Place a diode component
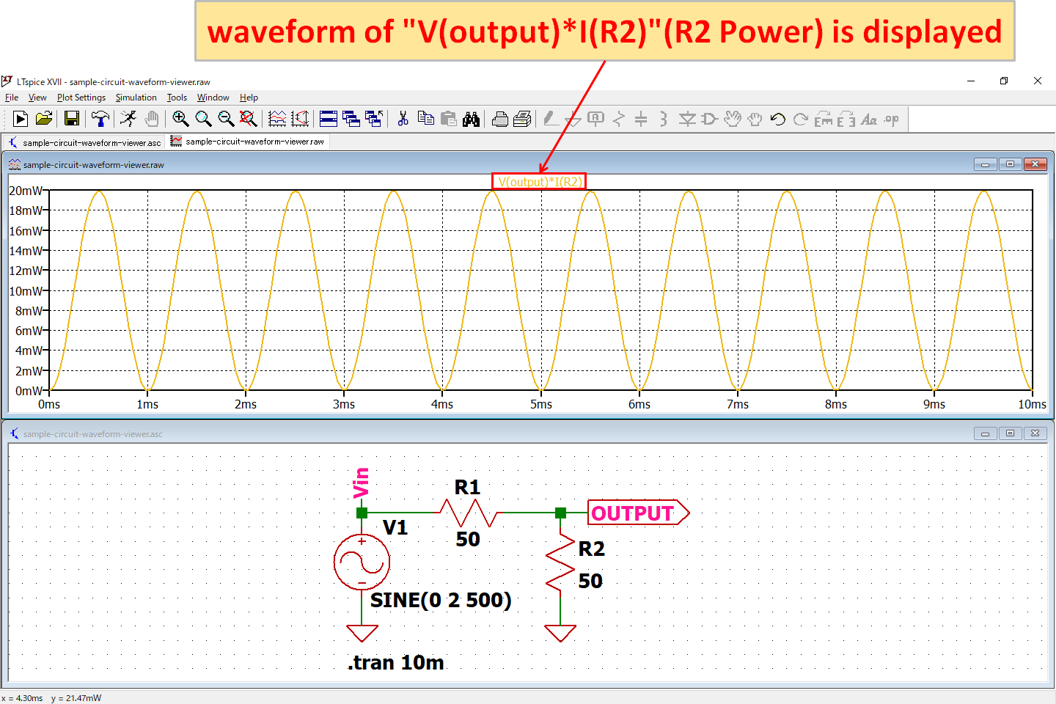1056x704 pixels. pyautogui.click(x=688, y=118)
